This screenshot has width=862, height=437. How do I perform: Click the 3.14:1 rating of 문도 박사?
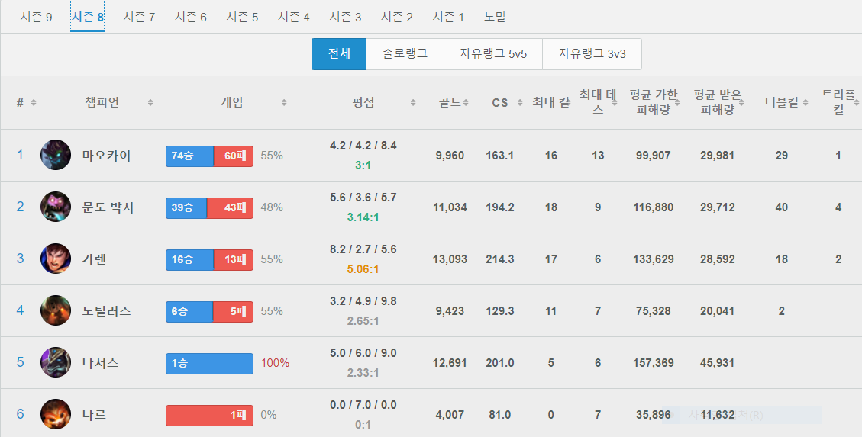tap(363, 217)
